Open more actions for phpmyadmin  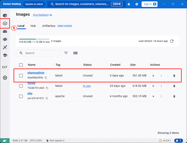click(x=161, y=76)
